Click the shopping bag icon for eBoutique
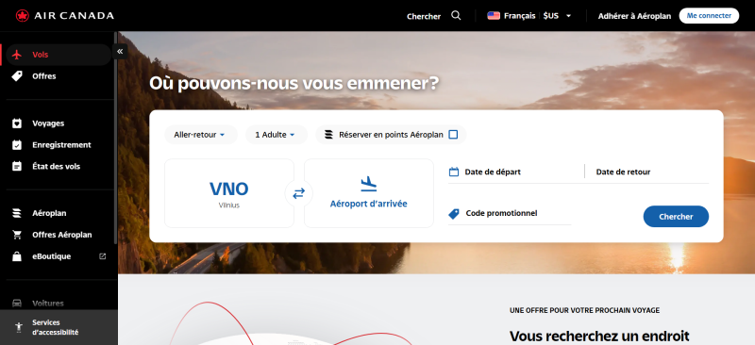This screenshot has width=755, height=345. click(17, 256)
